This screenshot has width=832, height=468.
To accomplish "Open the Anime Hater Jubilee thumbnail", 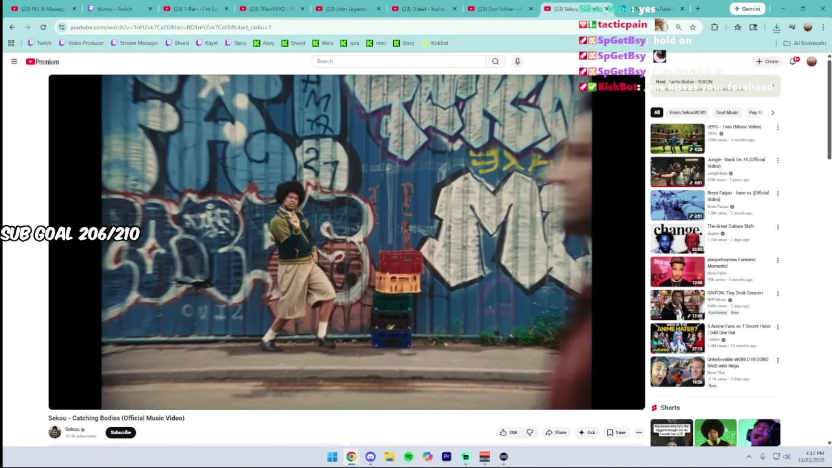I will (x=677, y=338).
